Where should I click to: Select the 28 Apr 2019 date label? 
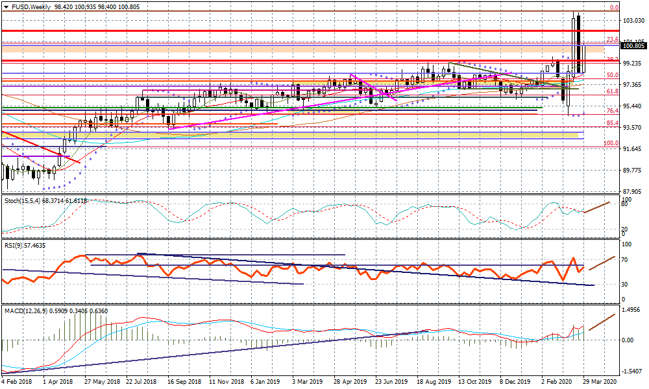pos(350,382)
